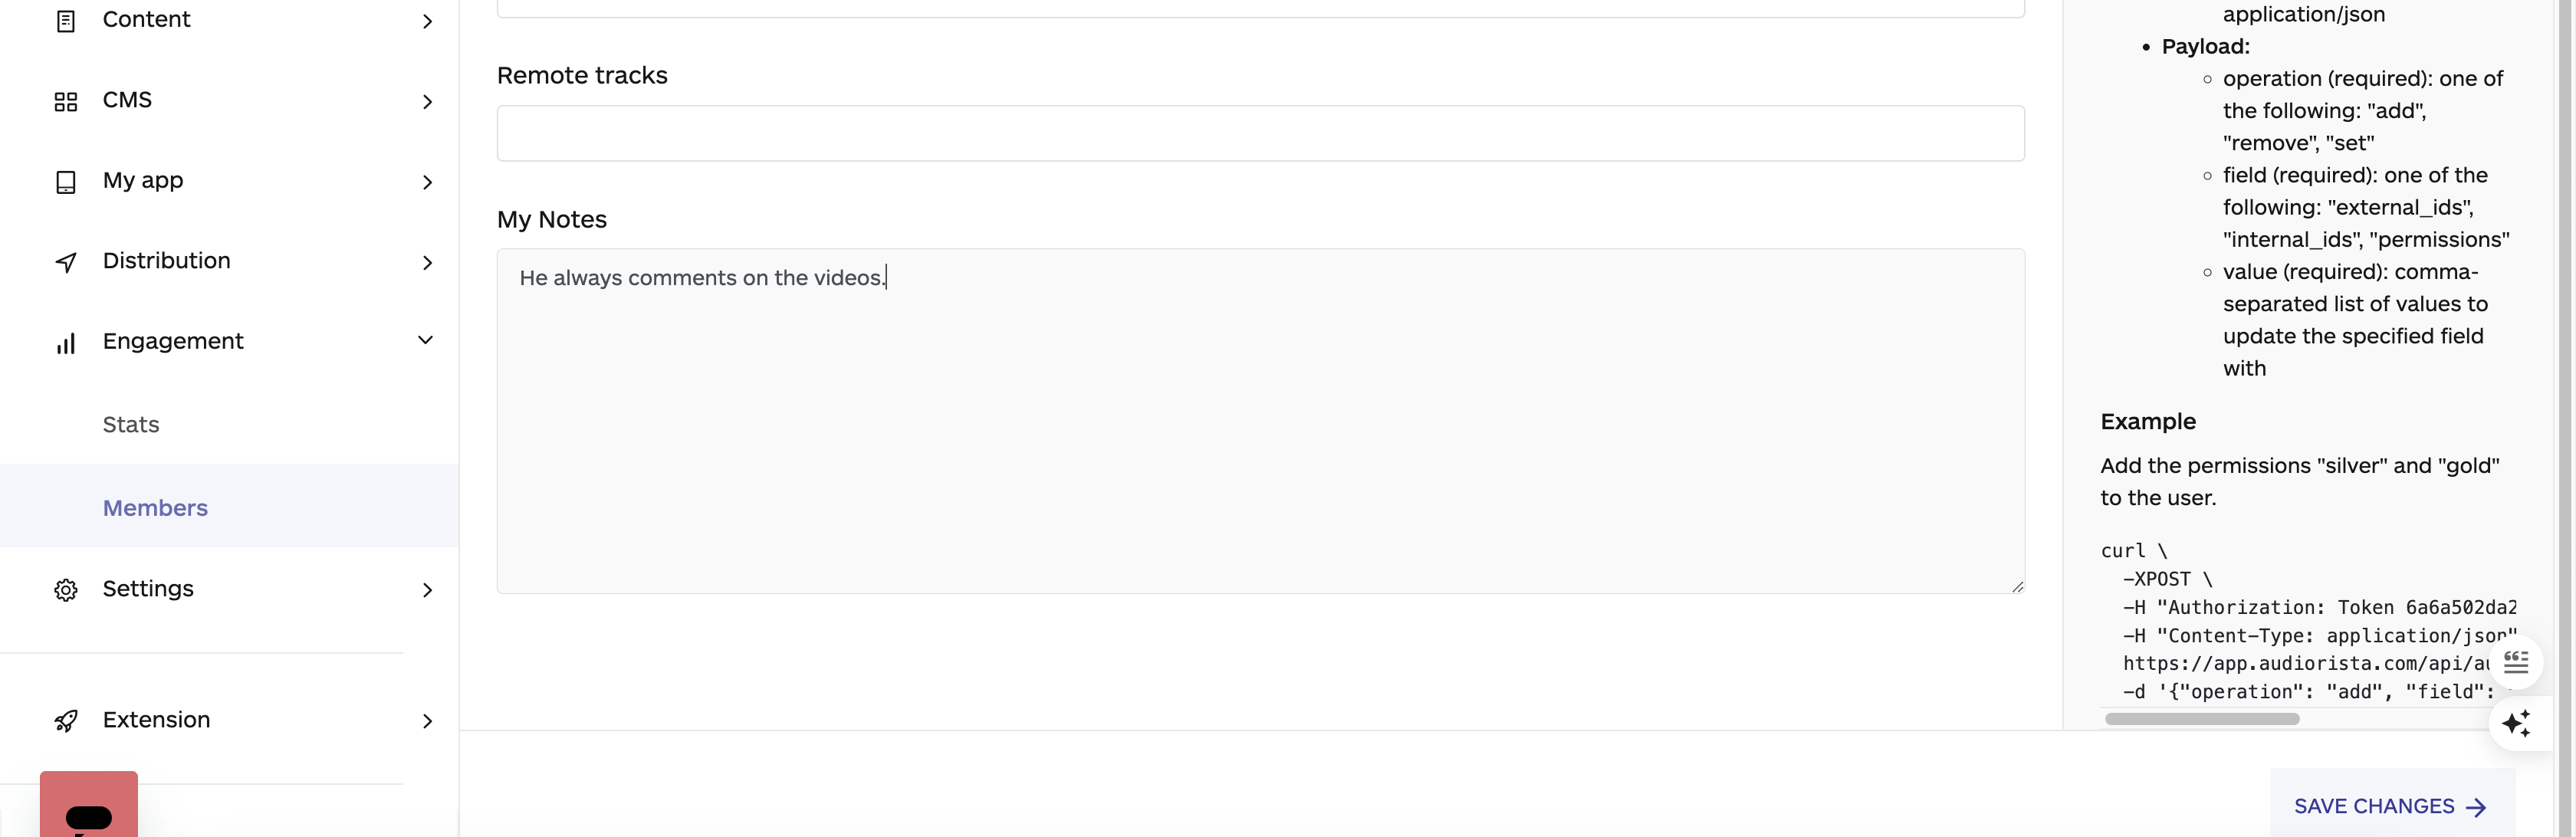The width and height of the screenshot is (2576, 837).
Task: Open Settings using the gear icon
Action: coord(66,589)
